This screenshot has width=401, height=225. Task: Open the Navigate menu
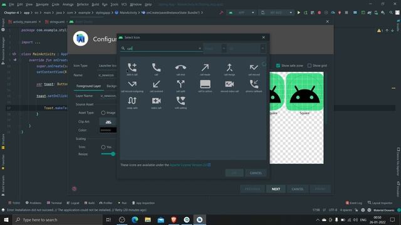pos(42,4)
